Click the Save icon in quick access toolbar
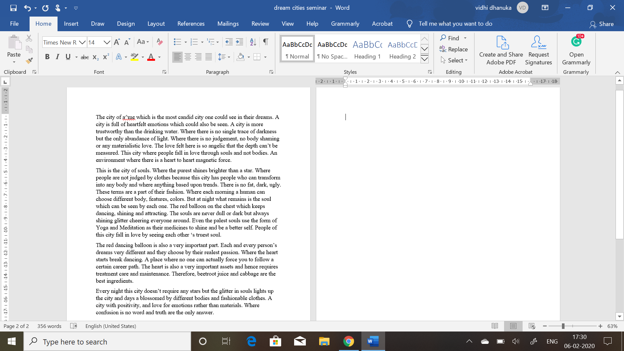Viewport: 624px width, 351px height. 13,8
